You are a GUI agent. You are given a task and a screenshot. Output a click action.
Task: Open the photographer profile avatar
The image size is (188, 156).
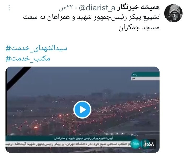(x=173, y=13)
